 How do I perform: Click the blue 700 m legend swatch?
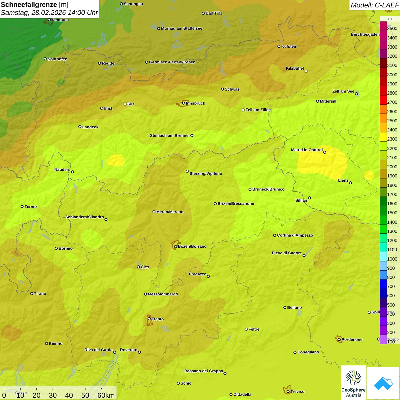coord(383,284)
